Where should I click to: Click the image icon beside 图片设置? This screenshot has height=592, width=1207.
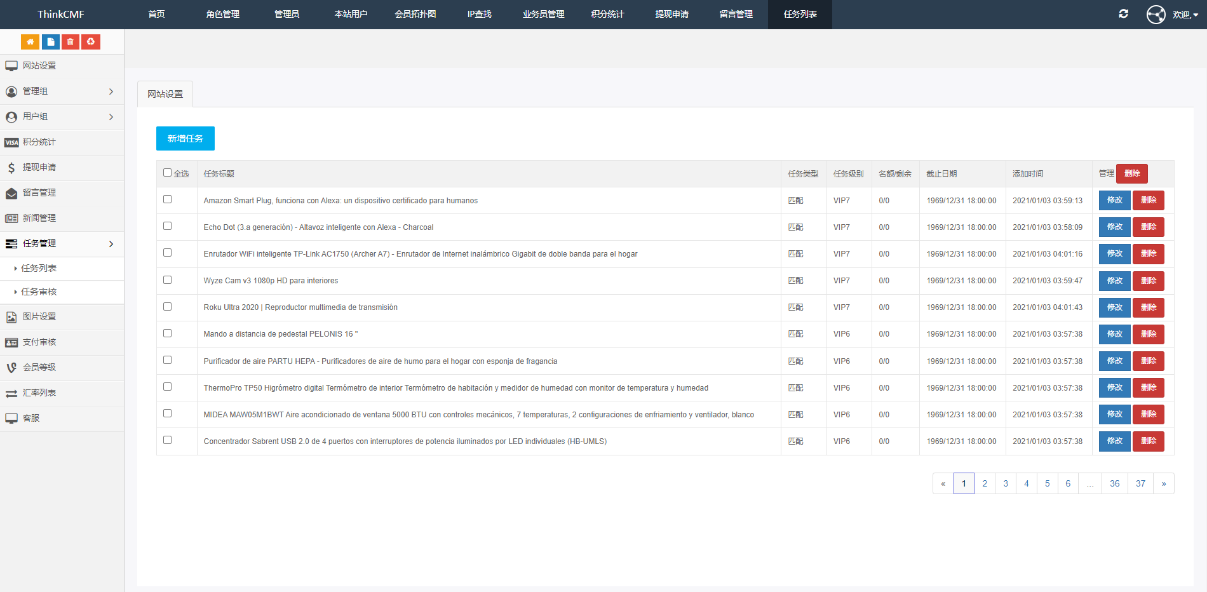(x=11, y=317)
